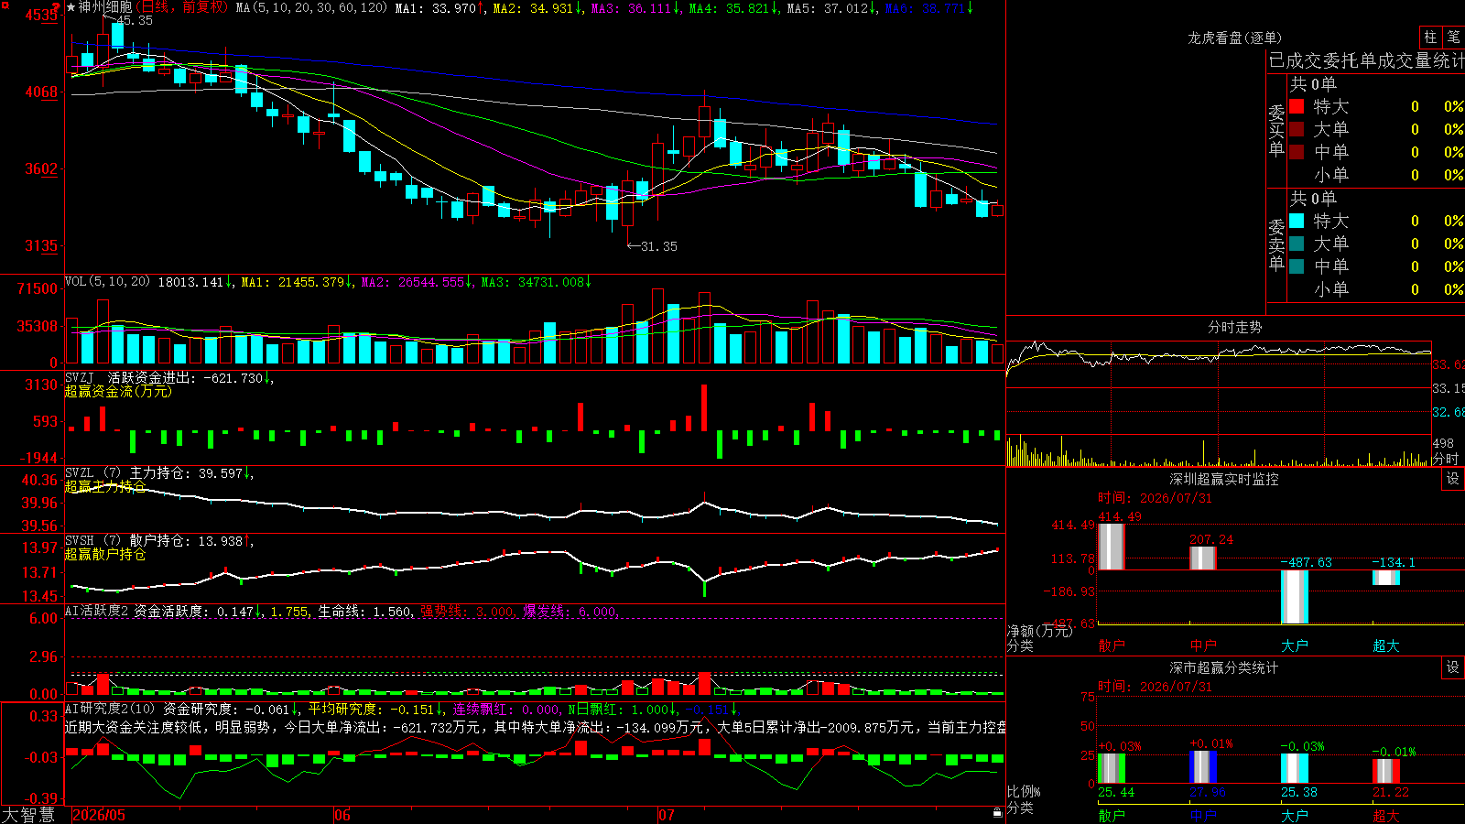
Task: Click the blue 中户 ratio bar above 27.96
Action: [x=1203, y=767]
